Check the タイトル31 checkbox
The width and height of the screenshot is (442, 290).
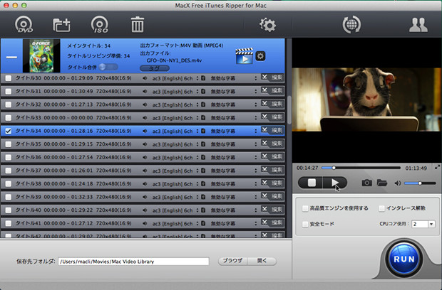click(9, 91)
